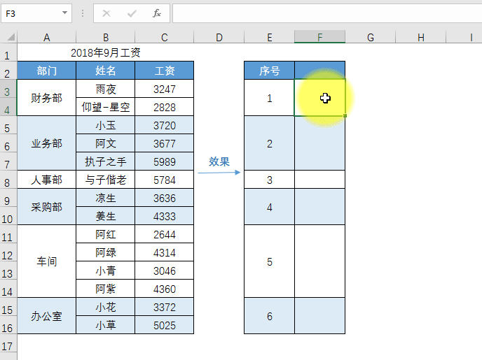Click salary cell 4360

pyautogui.click(x=165, y=289)
